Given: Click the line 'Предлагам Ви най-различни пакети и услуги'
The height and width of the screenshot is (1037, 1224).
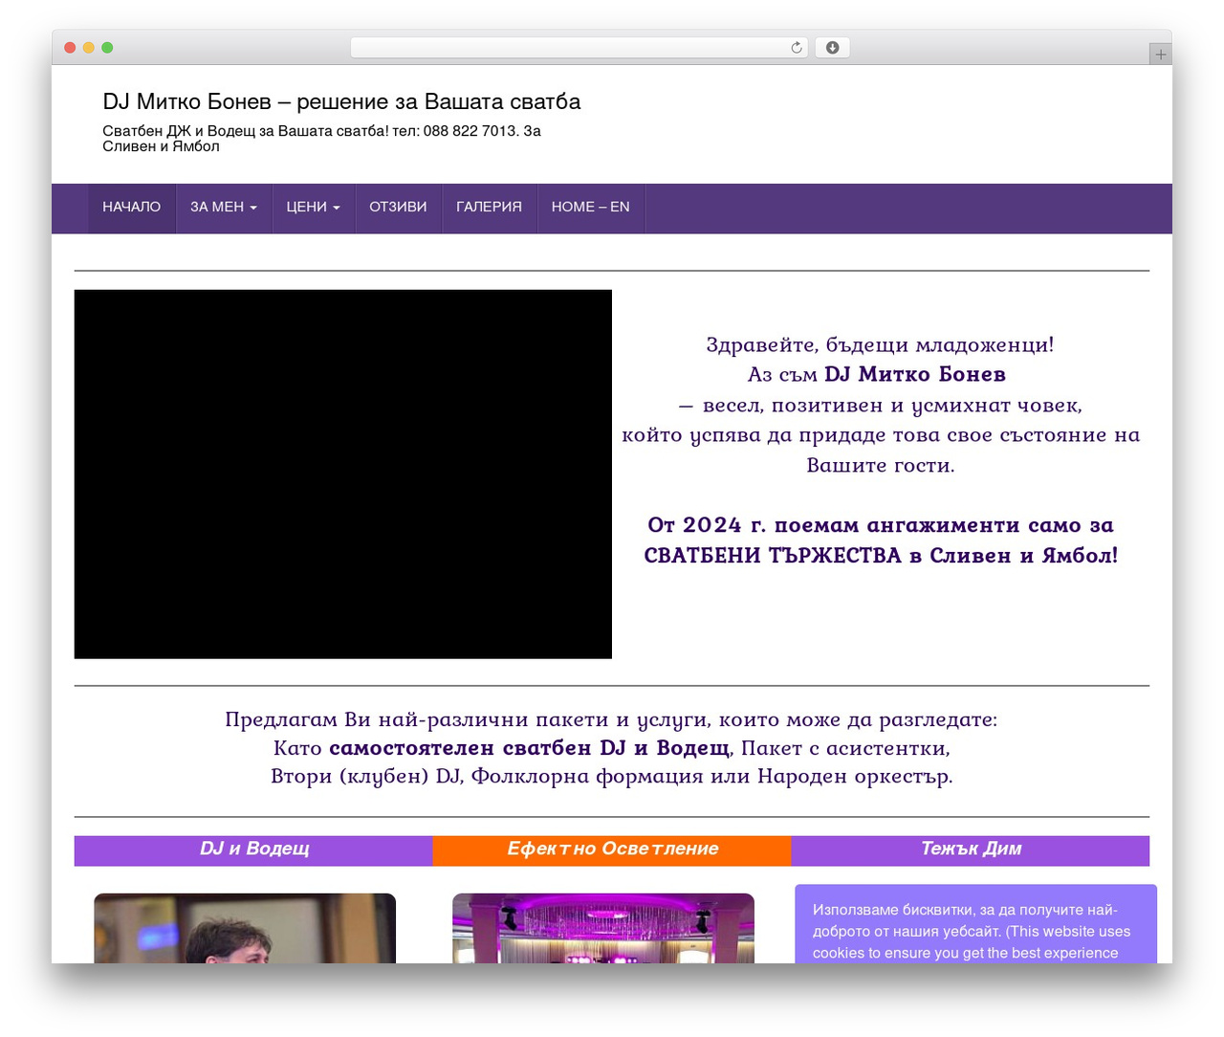Looking at the screenshot, I should click(468, 719).
